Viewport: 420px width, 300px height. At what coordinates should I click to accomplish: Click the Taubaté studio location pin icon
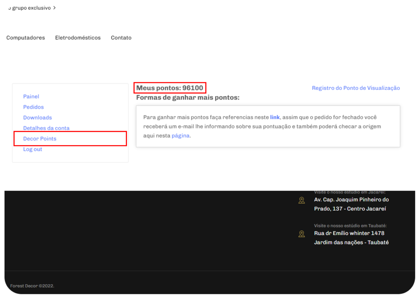(x=301, y=234)
